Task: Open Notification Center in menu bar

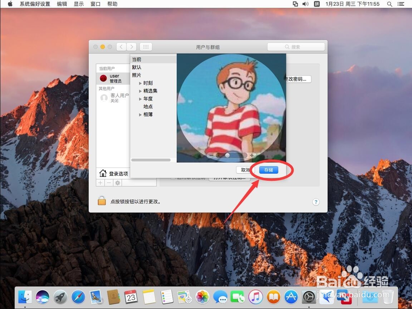Action: [x=401, y=4]
